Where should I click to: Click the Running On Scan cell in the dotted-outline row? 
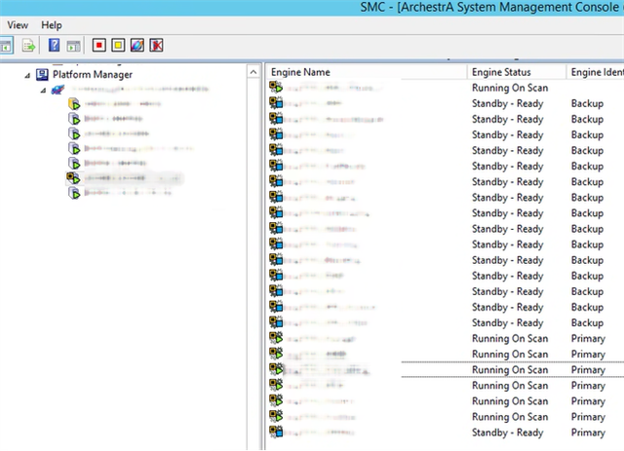(510, 370)
